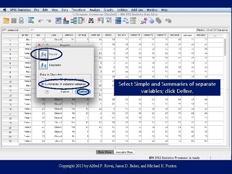This screenshot has height=174, width=232.
Task: Click the Variables info icon
Action: (73, 21)
